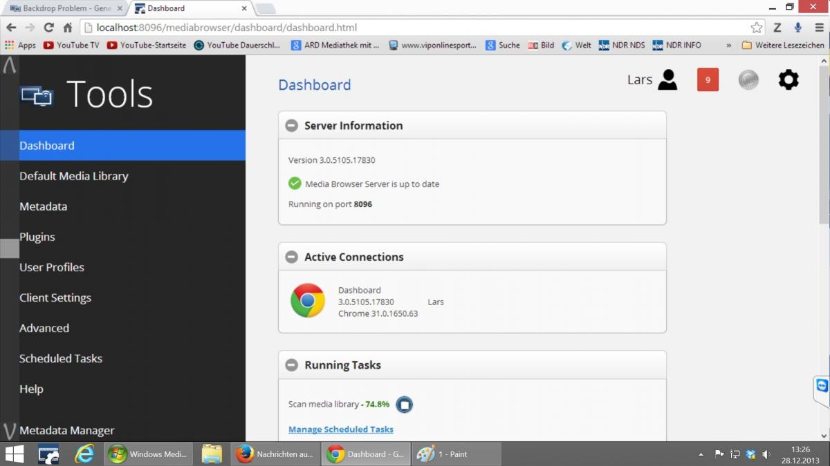
Task: Click the Z extension icon in the toolbar
Action: [777, 28]
